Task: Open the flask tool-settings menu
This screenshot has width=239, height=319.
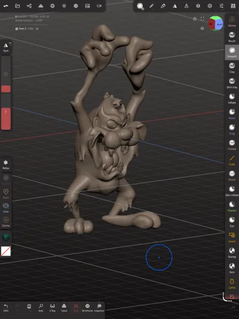Action: click(x=186, y=6)
